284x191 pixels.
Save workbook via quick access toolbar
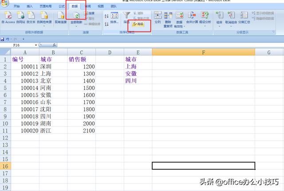(2, 39)
